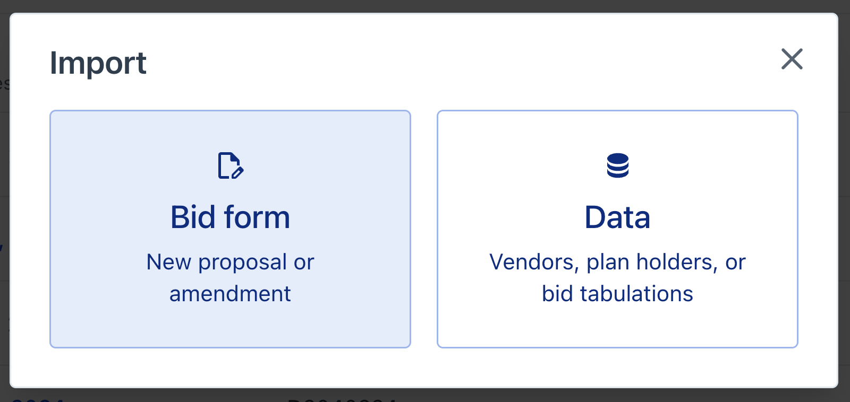Click the Bid form document-edit icon
850x402 pixels.
coord(231,166)
